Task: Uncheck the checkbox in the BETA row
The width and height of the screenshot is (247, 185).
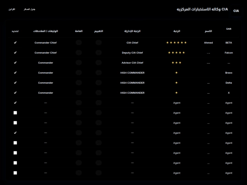Action: click(x=15, y=42)
